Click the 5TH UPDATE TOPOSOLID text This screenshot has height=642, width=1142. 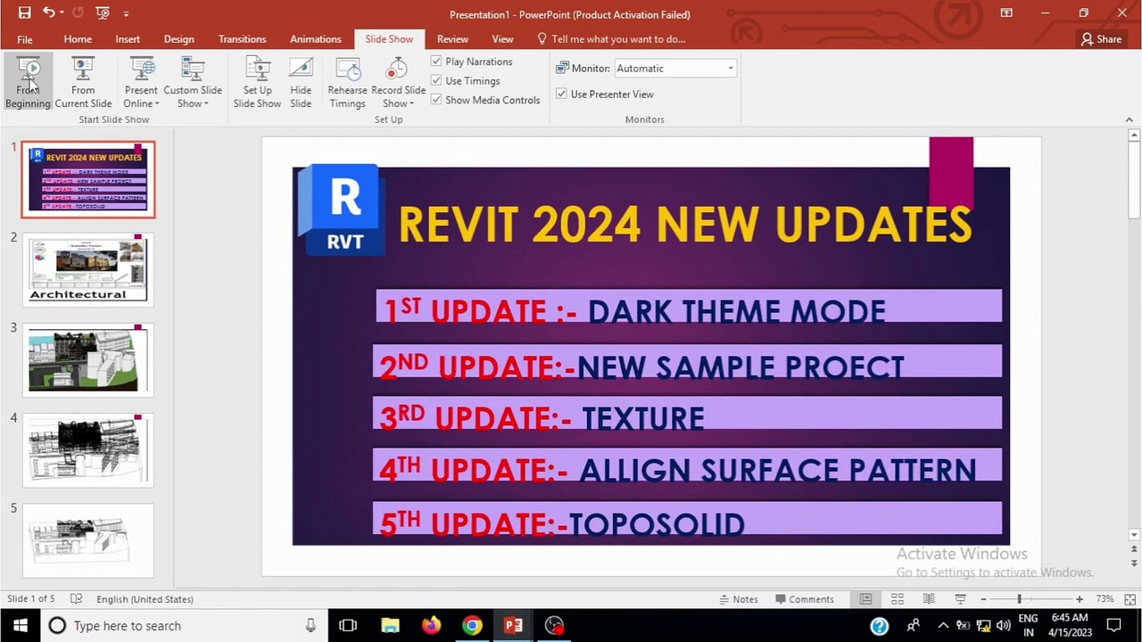click(x=562, y=524)
